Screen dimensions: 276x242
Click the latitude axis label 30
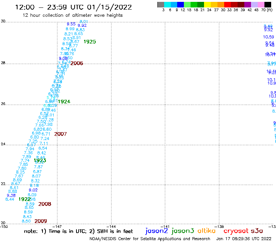click(x=3, y=21)
